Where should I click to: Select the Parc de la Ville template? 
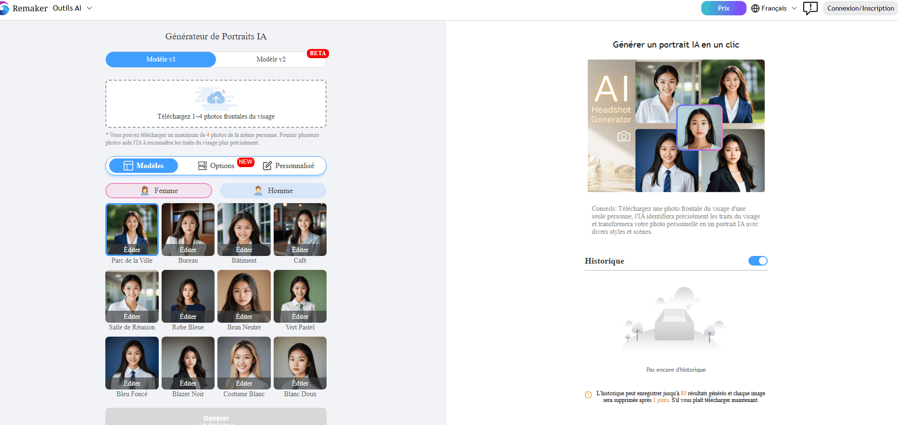pos(132,230)
